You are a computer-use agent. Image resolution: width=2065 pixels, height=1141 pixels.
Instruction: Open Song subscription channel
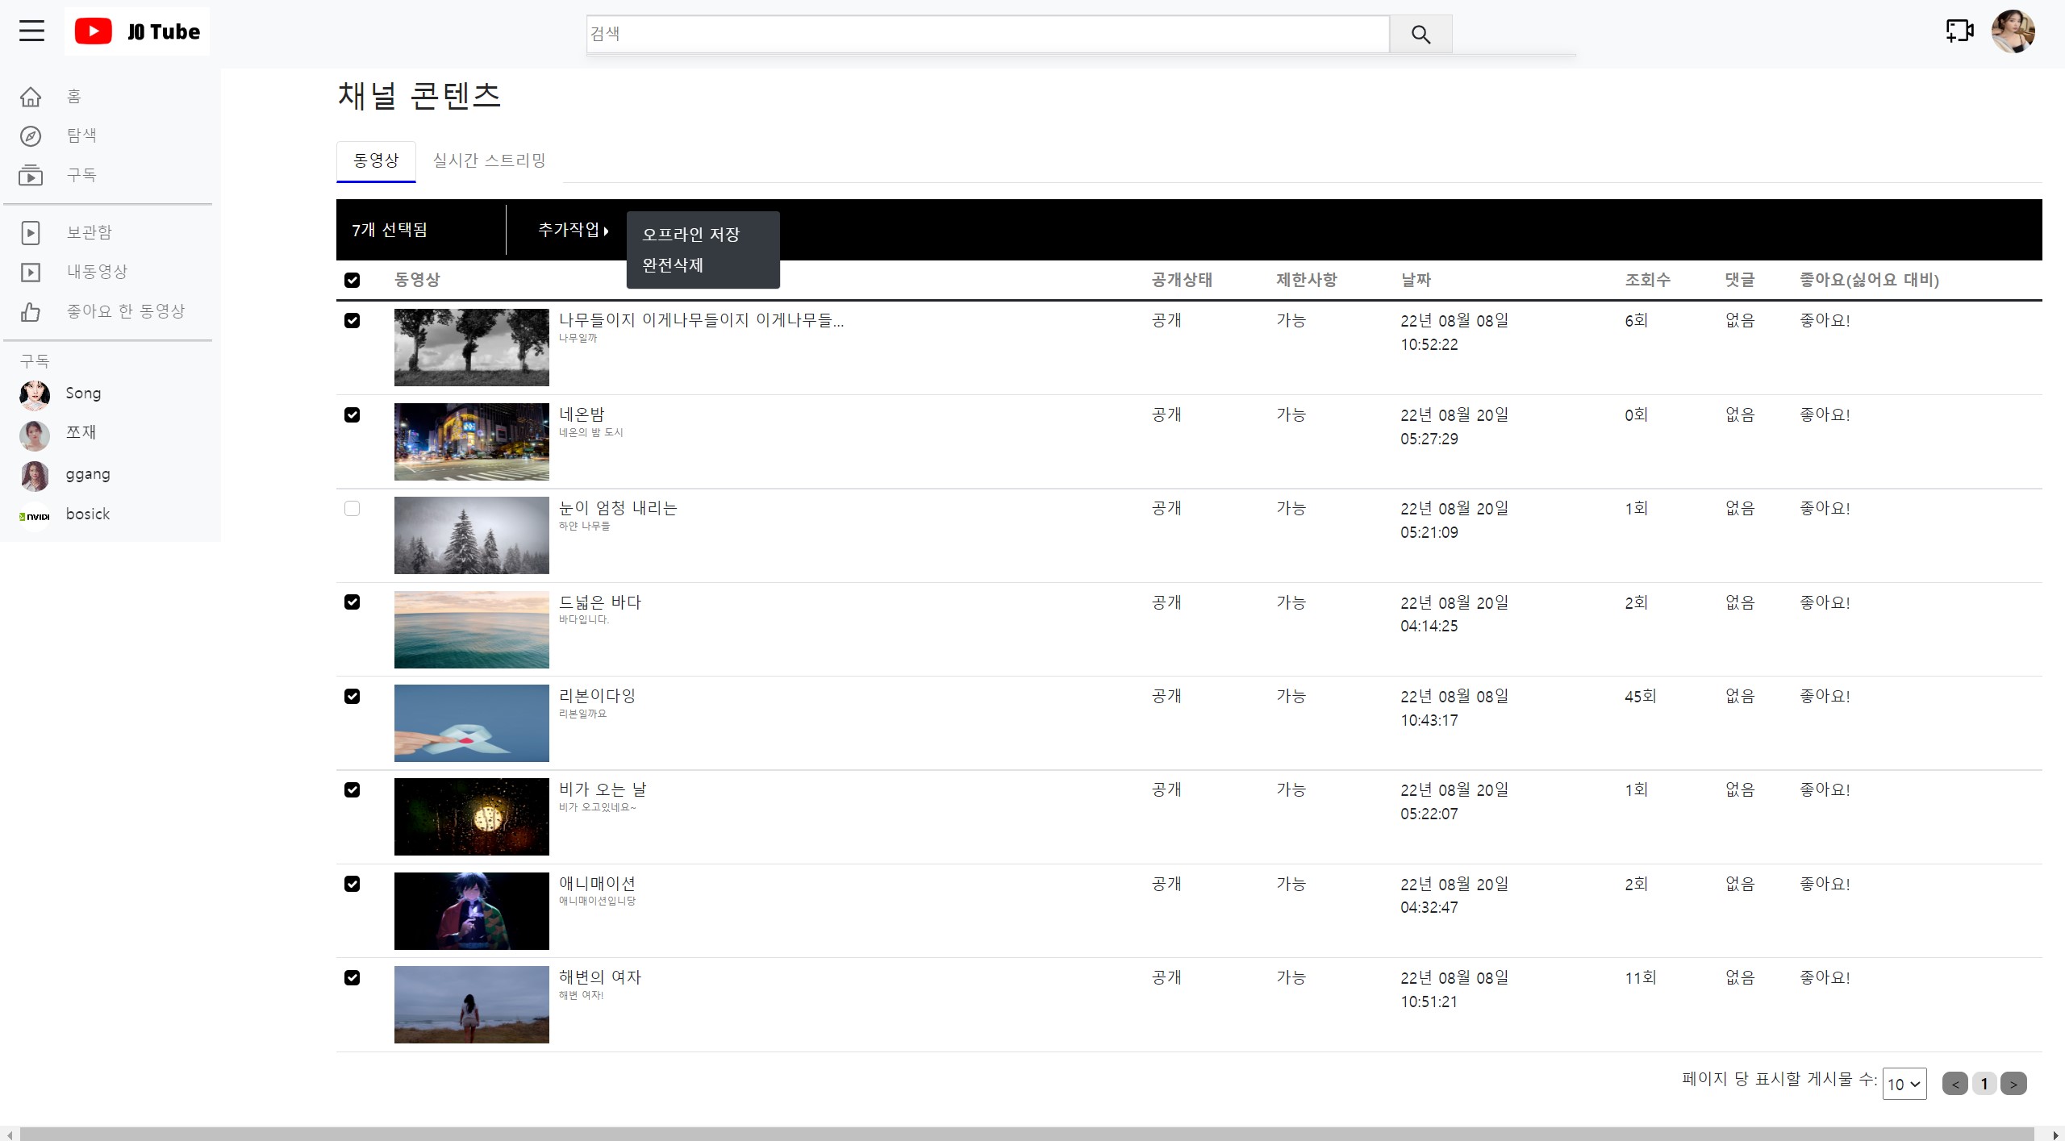83,394
